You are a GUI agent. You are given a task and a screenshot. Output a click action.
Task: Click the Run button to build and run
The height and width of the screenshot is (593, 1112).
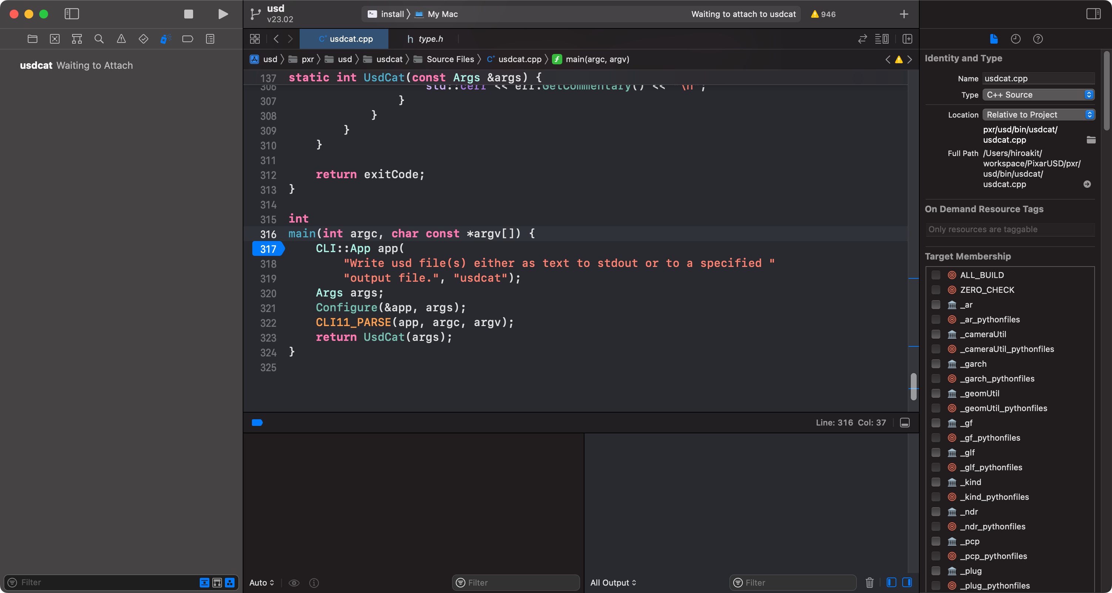pos(223,14)
